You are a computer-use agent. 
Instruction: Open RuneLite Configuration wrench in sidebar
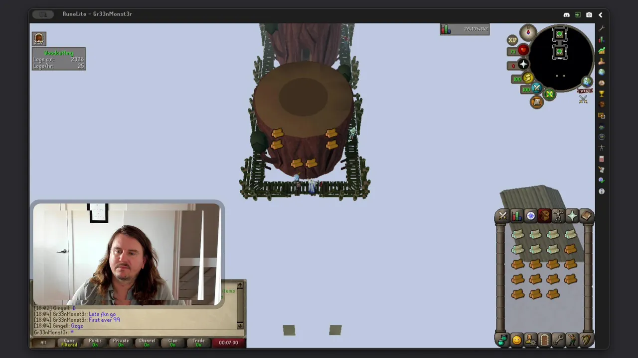click(x=602, y=29)
